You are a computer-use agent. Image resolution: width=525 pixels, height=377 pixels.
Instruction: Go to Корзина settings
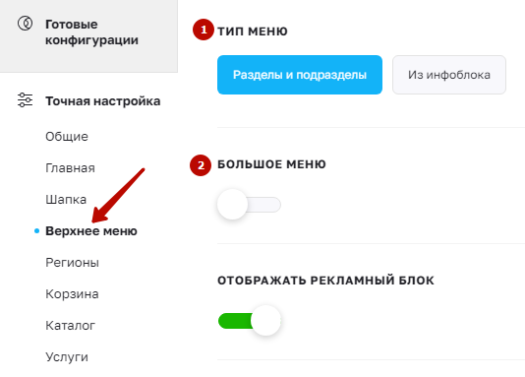tap(72, 294)
